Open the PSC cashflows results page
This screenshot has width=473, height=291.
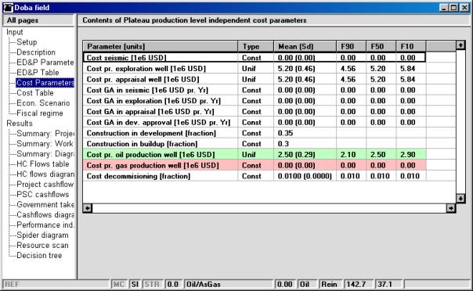click(42, 195)
